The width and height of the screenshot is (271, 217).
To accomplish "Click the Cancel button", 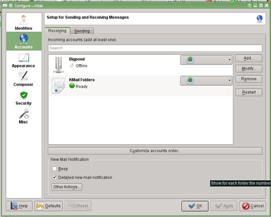I will point(252,206).
